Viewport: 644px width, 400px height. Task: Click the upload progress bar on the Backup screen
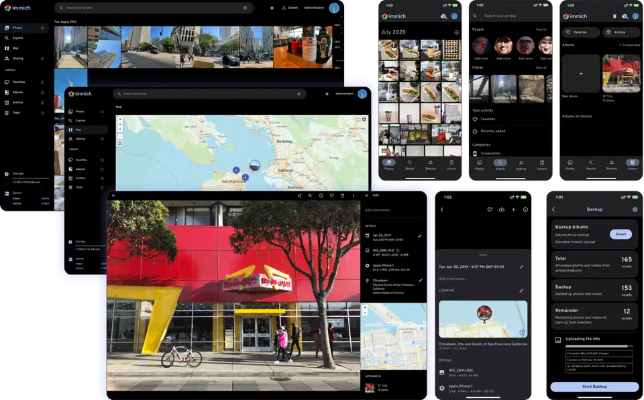pos(596,346)
